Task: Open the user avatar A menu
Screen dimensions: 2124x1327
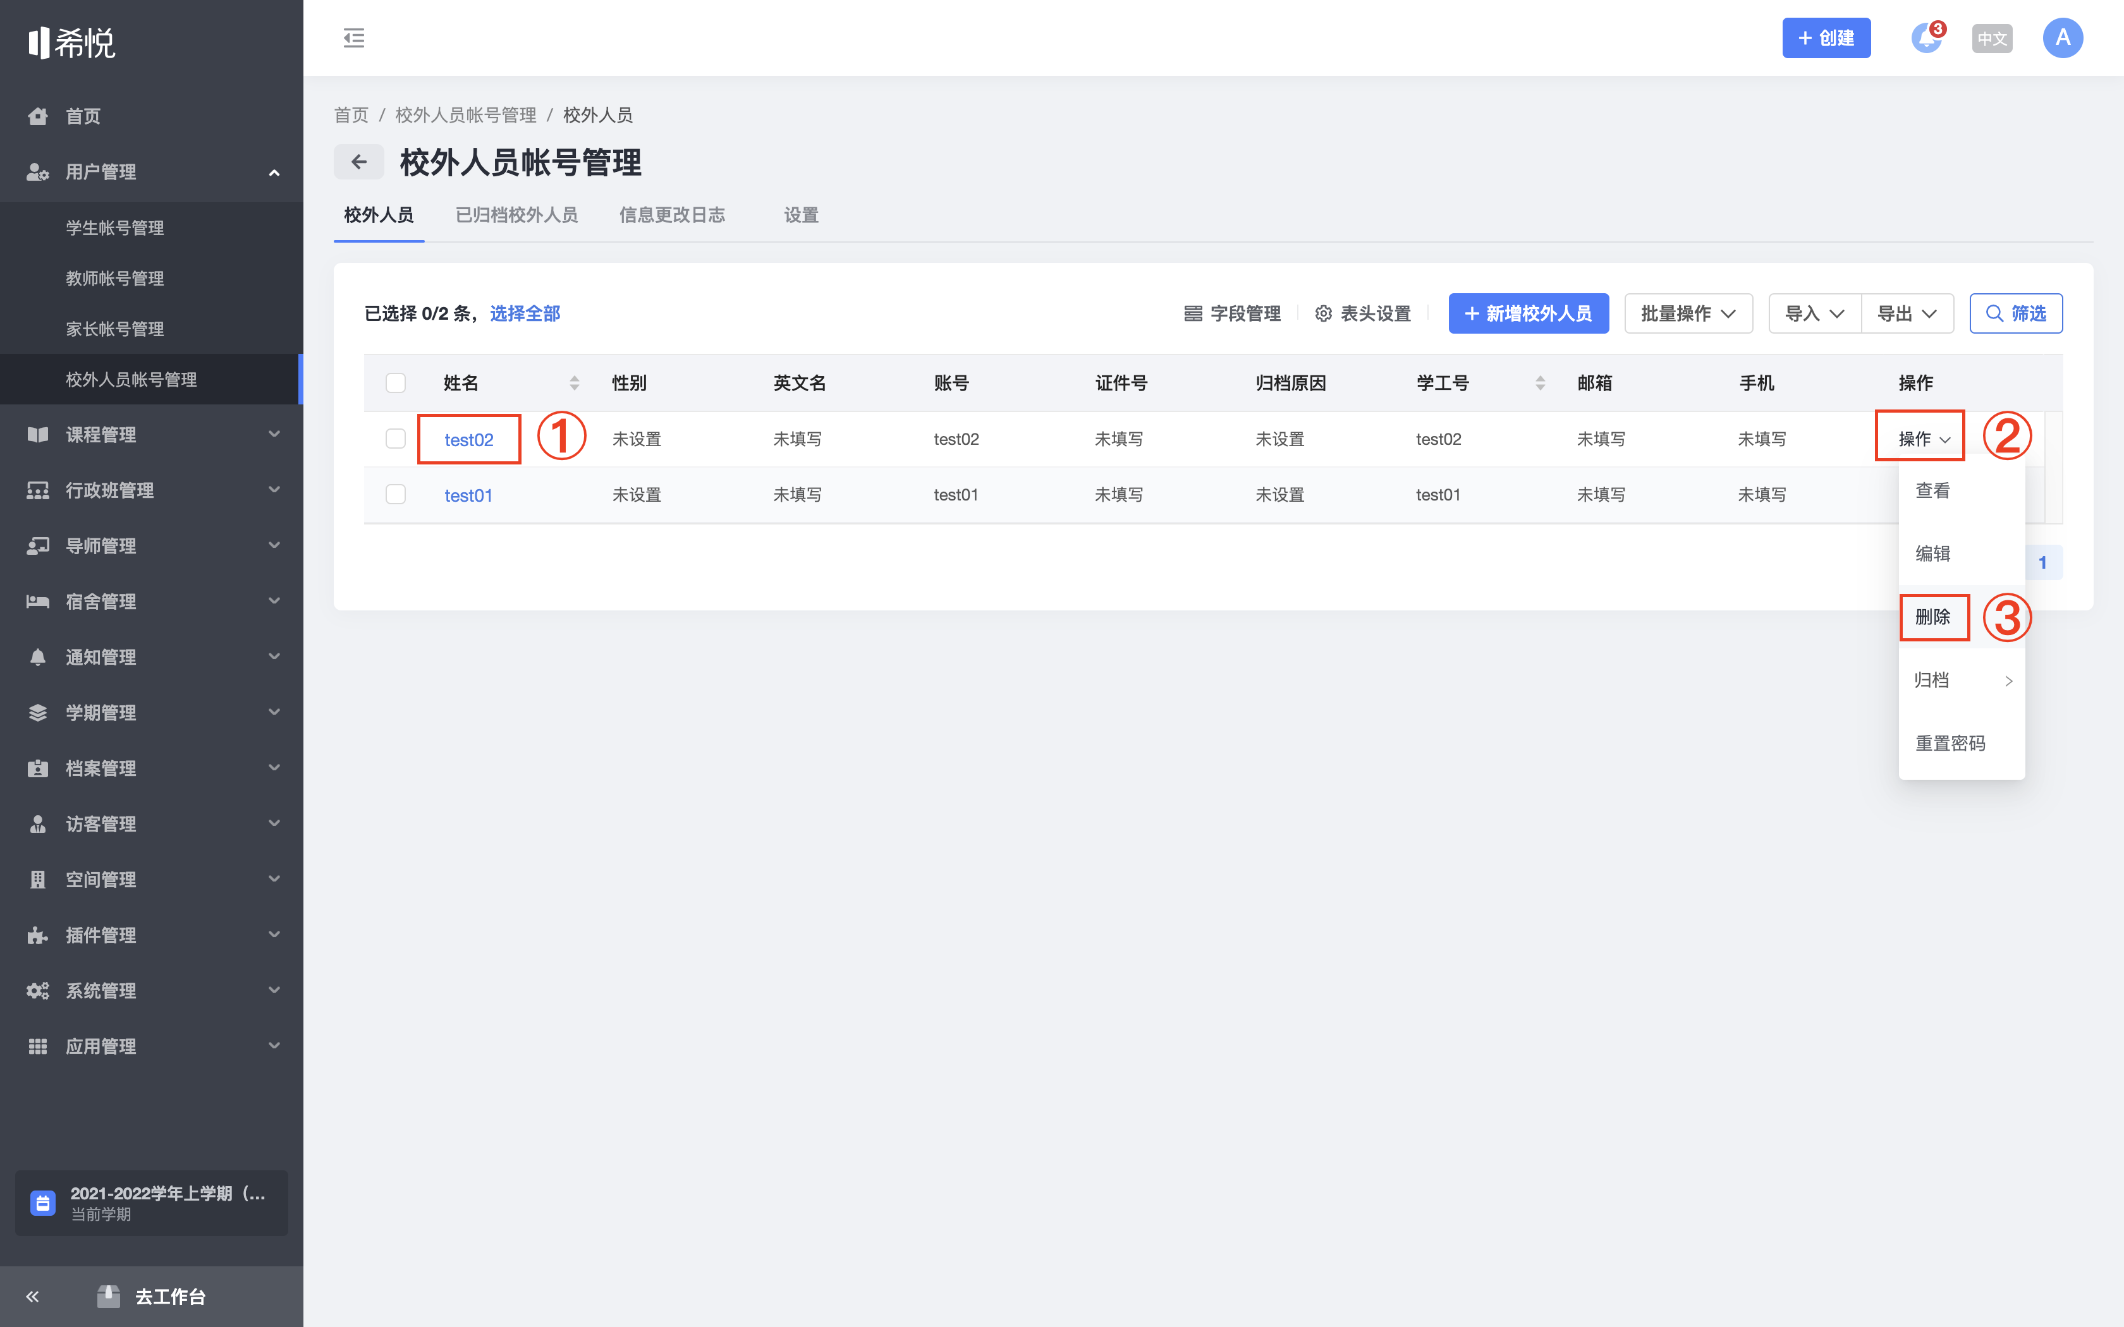Action: (x=2063, y=38)
